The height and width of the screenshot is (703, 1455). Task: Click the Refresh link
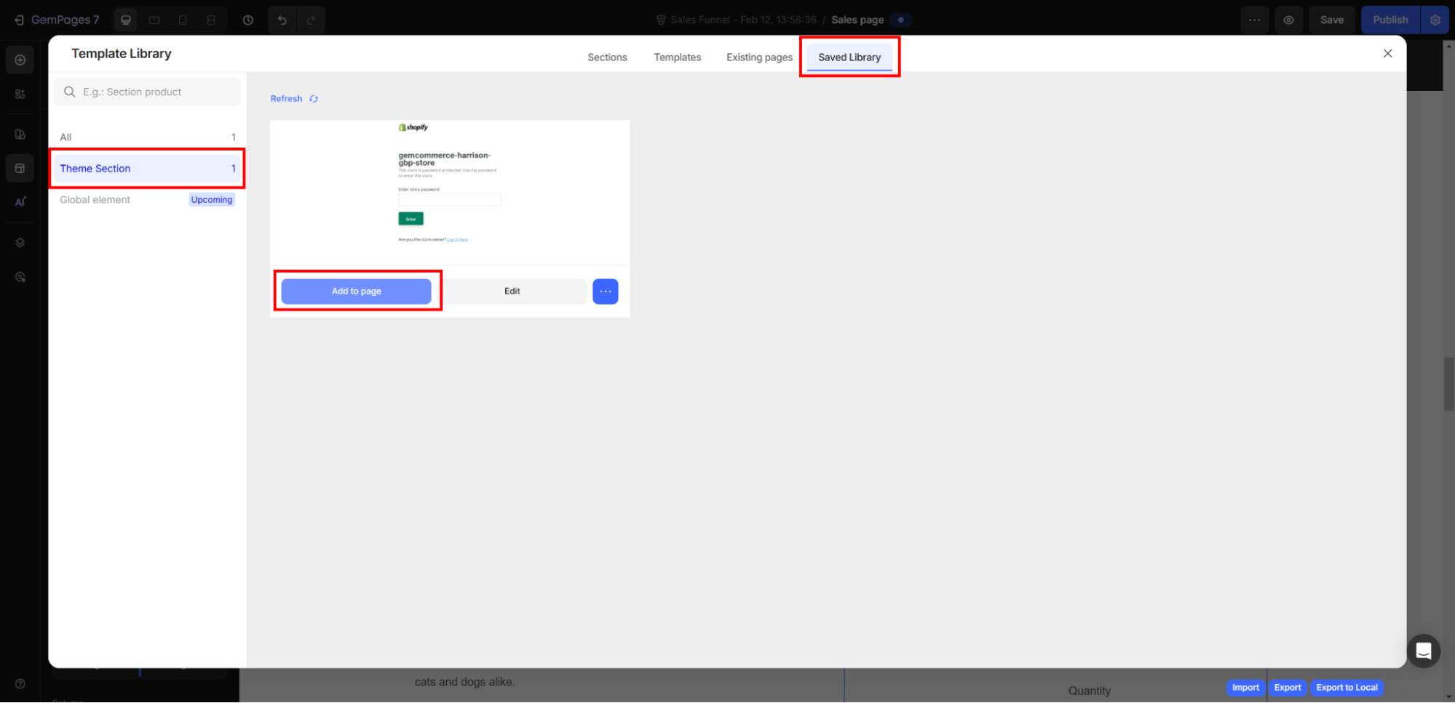click(x=286, y=98)
